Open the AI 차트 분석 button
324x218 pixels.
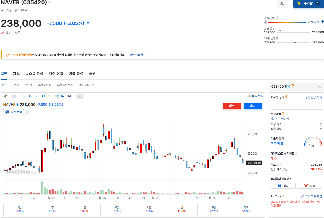pos(14,112)
